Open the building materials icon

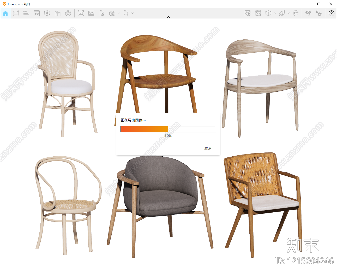[58, 13]
